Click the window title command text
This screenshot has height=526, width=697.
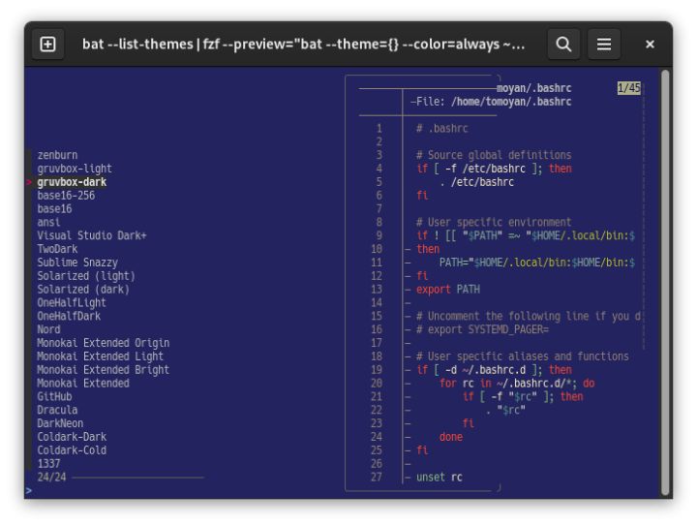pos(303,44)
